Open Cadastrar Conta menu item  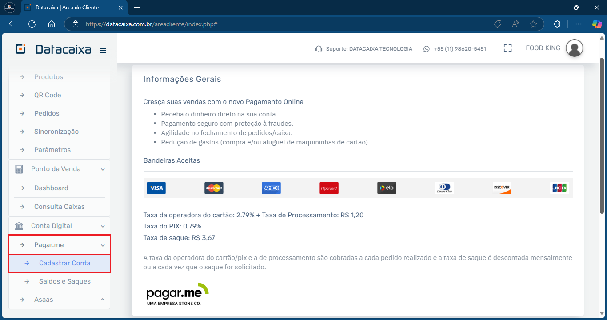point(64,263)
